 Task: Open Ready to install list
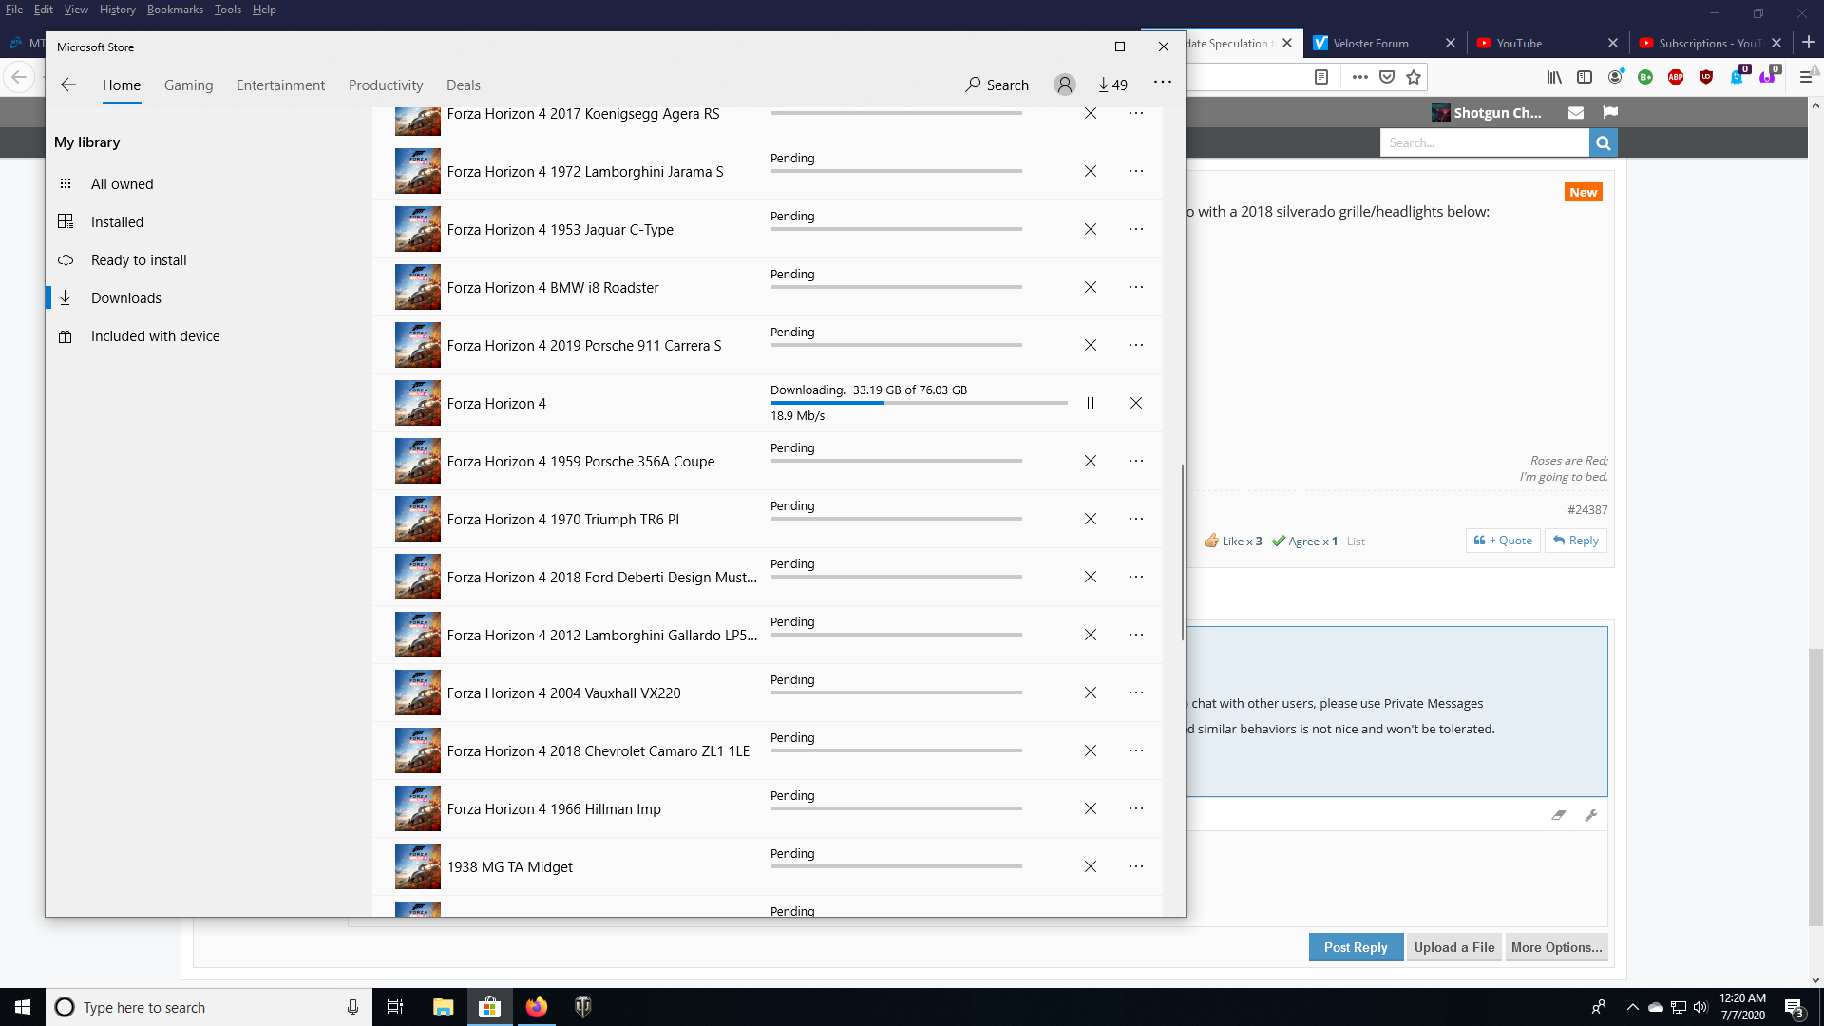[209, 259]
